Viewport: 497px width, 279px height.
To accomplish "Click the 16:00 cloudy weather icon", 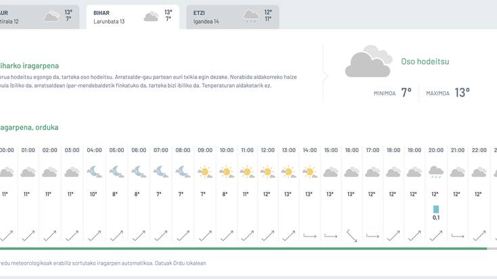I will coord(352,172).
